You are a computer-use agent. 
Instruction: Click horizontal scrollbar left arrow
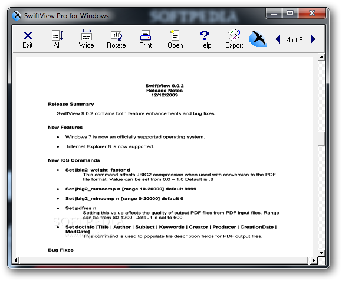click(16, 260)
